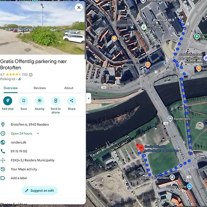207x207 pixels.
Task: Open Add a label option
Action: (19, 178)
